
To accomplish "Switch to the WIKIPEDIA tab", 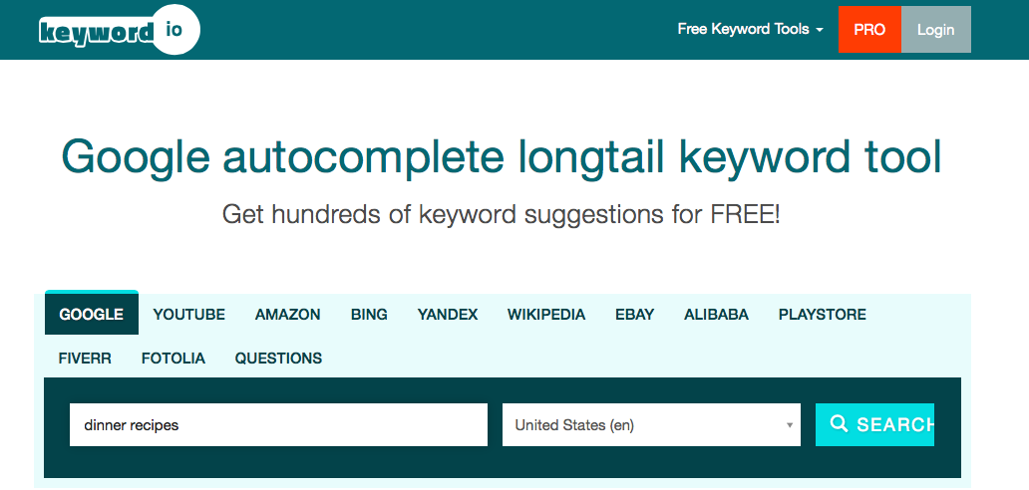I will click(x=546, y=315).
